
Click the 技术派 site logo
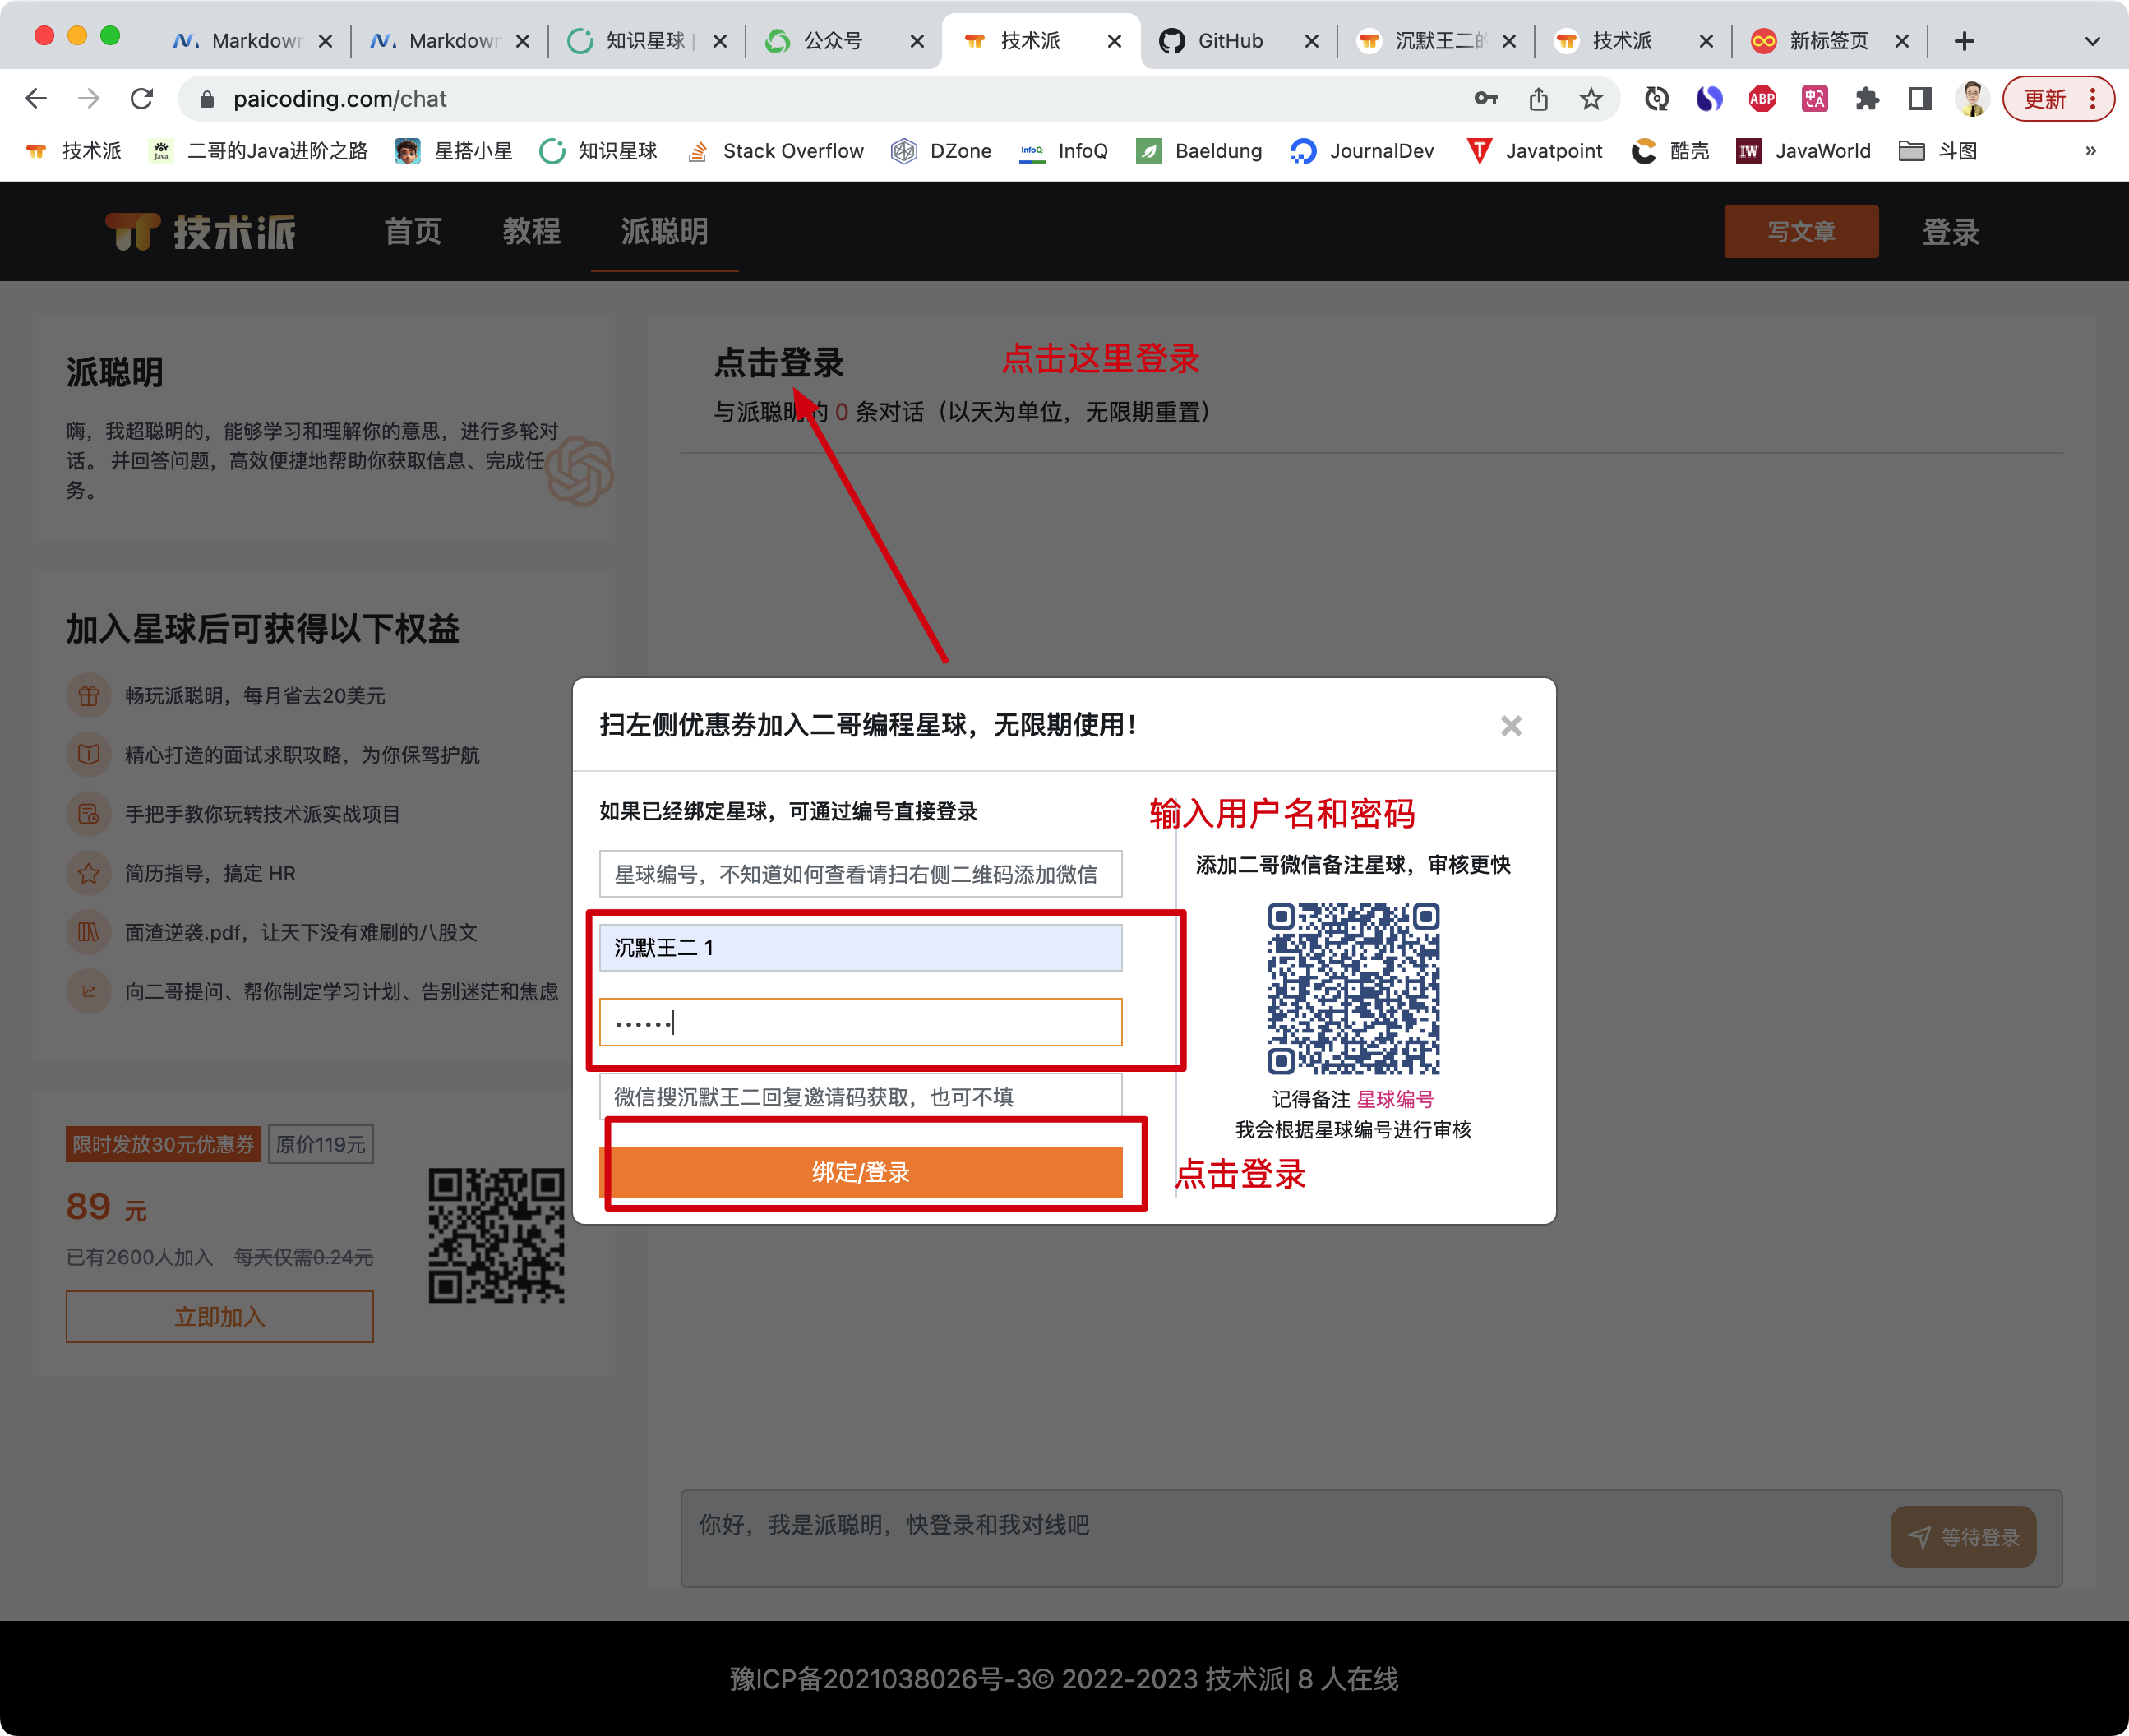click(x=200, y=232)
